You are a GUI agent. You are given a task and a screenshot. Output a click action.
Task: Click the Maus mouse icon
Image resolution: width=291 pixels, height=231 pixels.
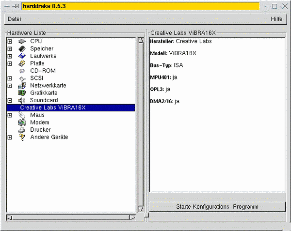(x=22, y=115)
